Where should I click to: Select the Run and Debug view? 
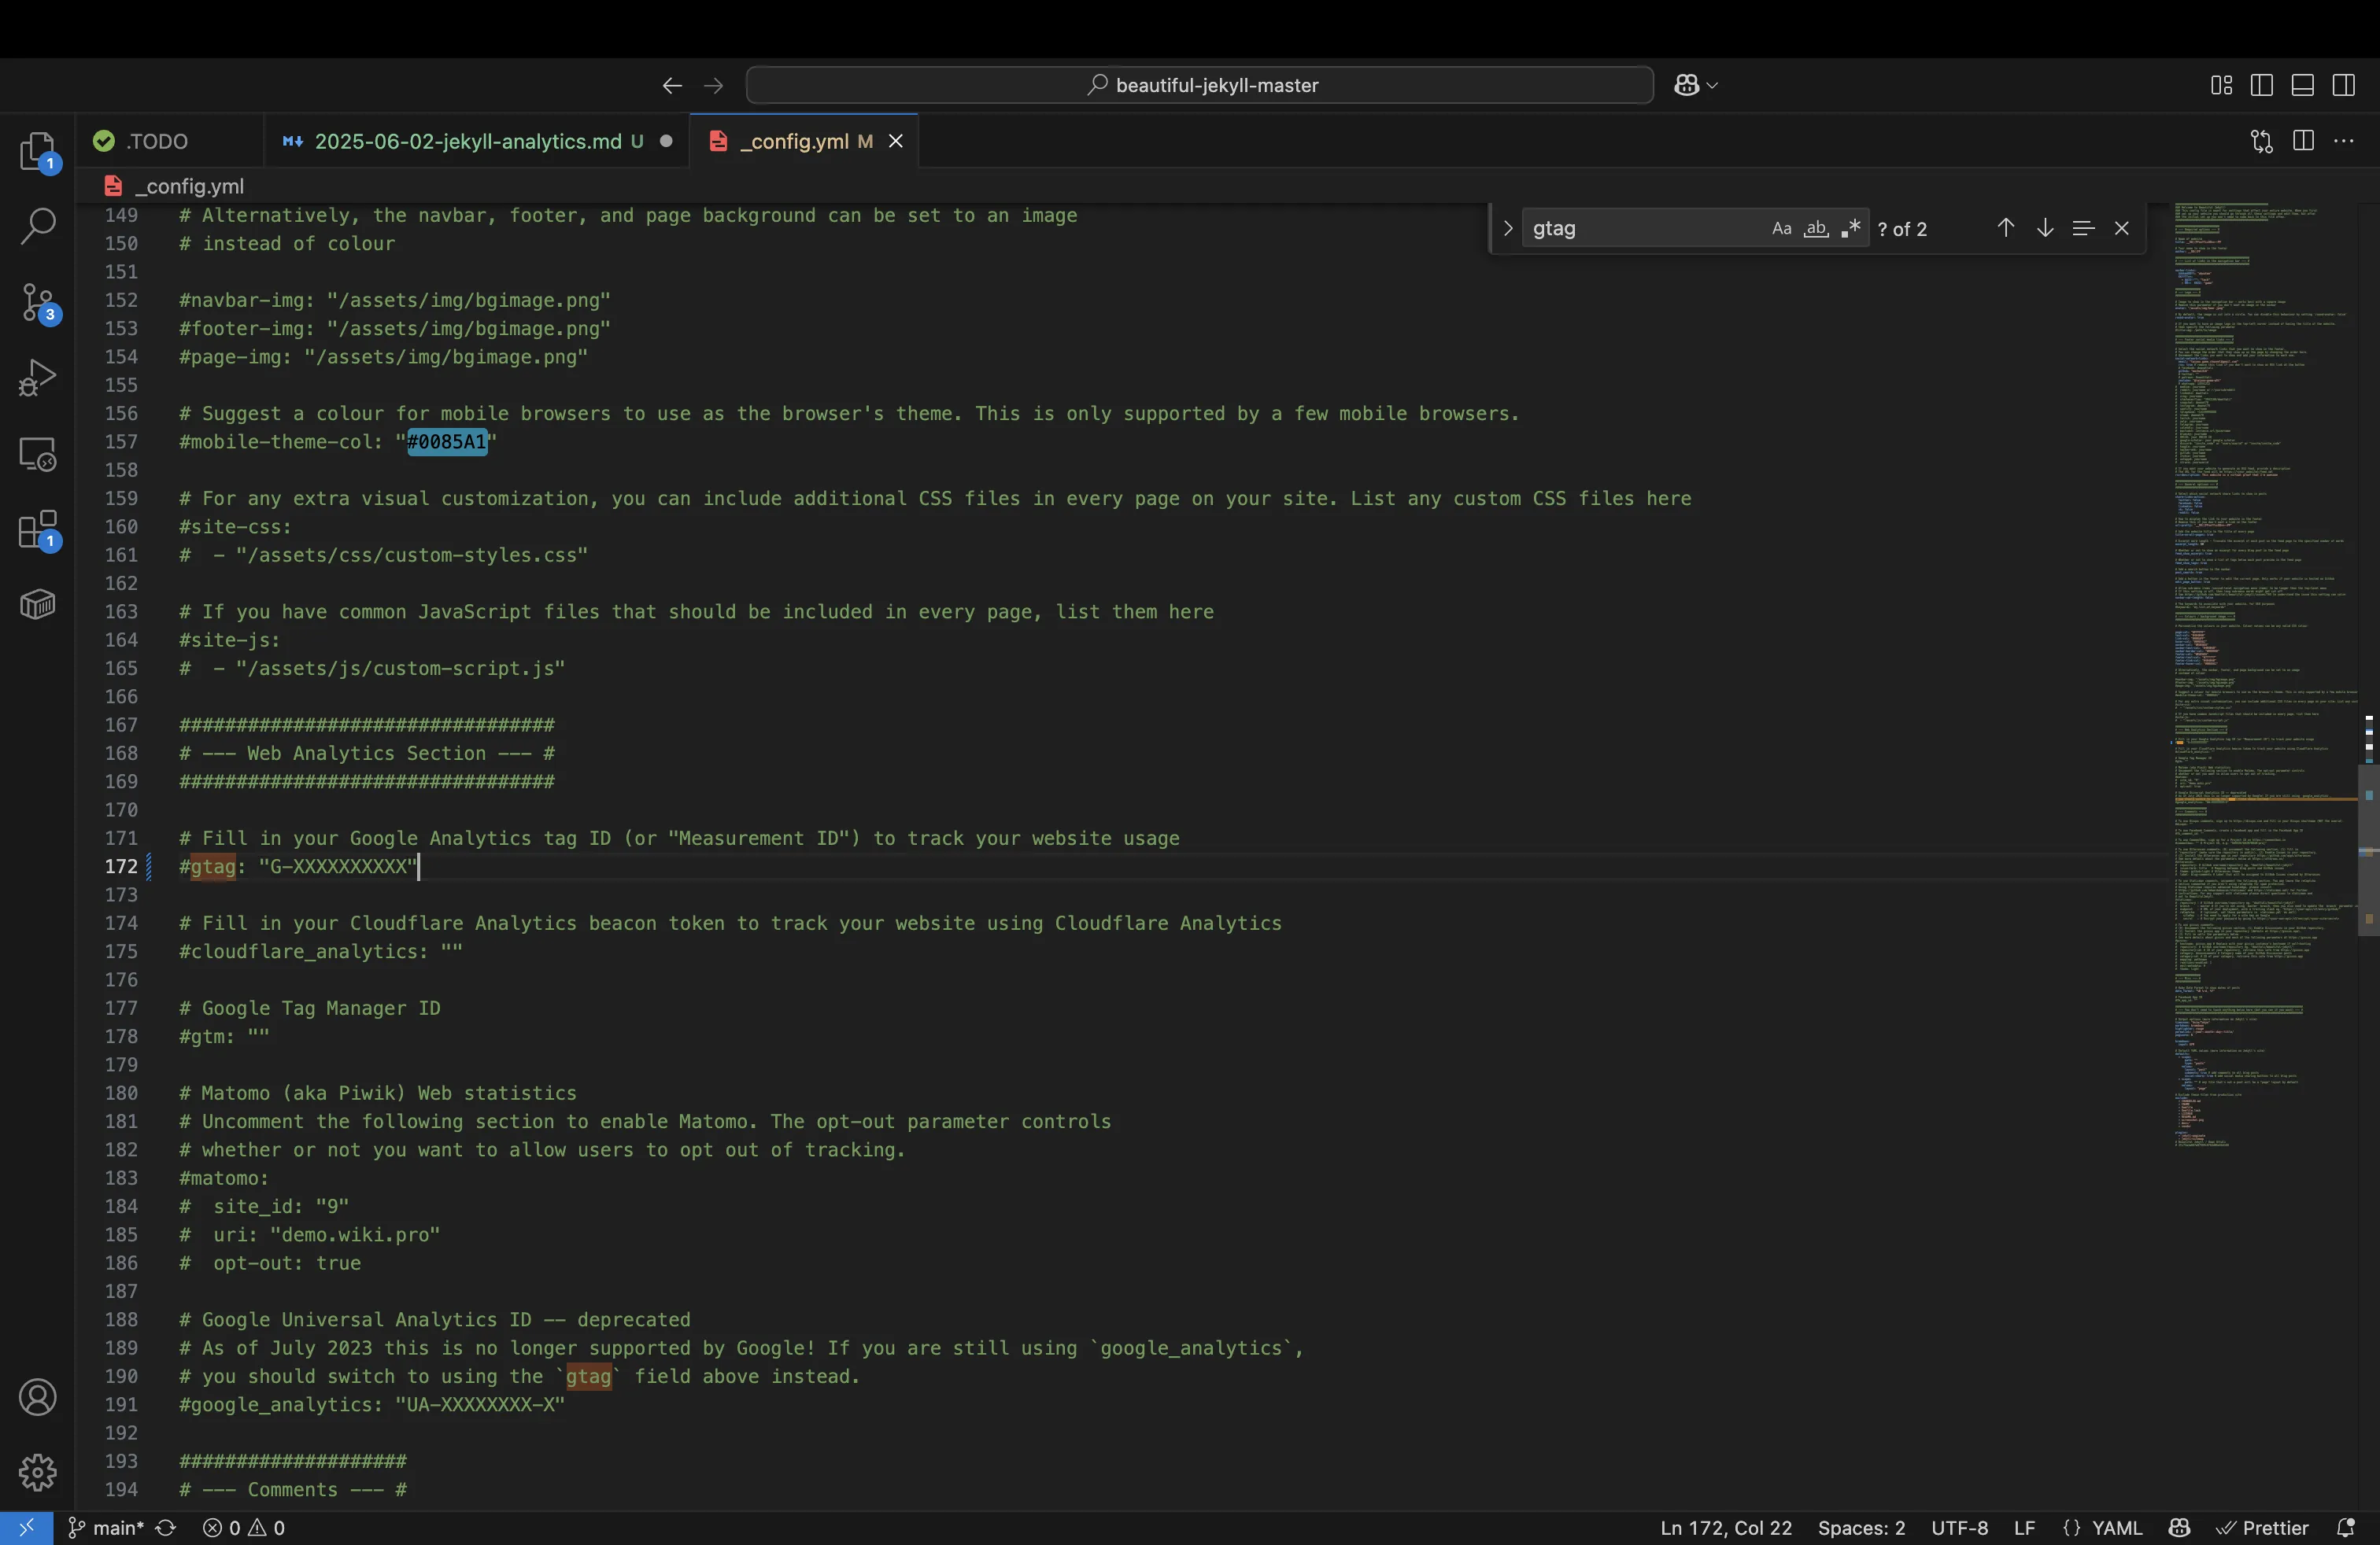pyautogui.click(x=37, y=377)
